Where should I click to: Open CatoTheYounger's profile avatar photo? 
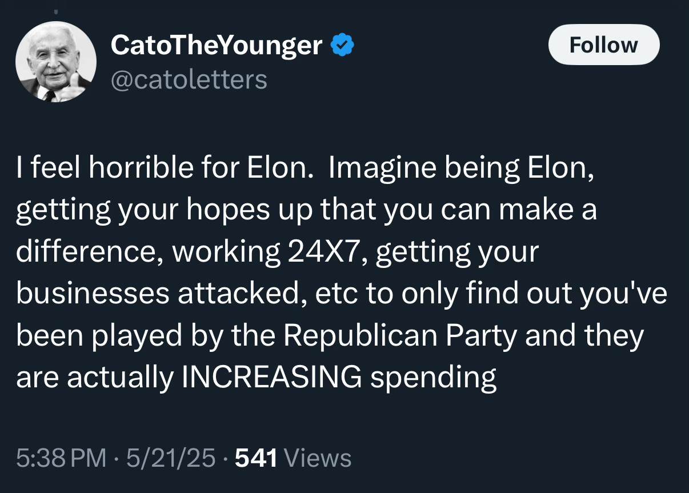[x=55, y=62]
